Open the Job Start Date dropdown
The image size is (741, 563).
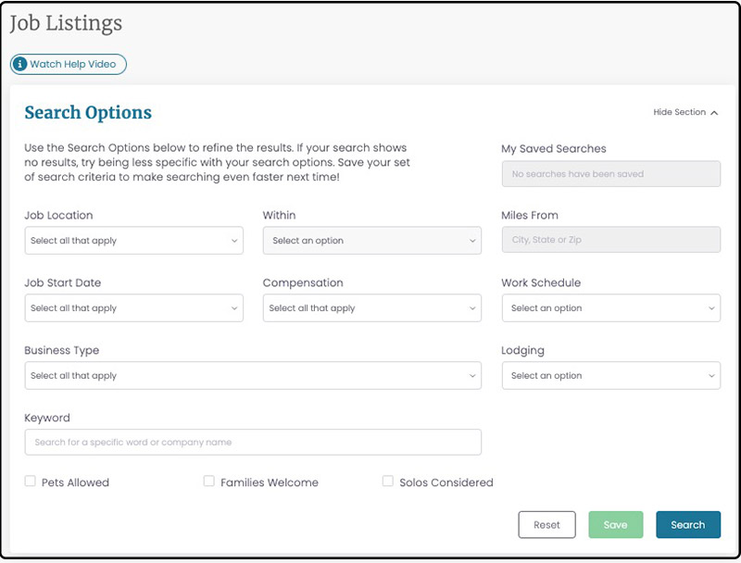click(x=133, y=307)
